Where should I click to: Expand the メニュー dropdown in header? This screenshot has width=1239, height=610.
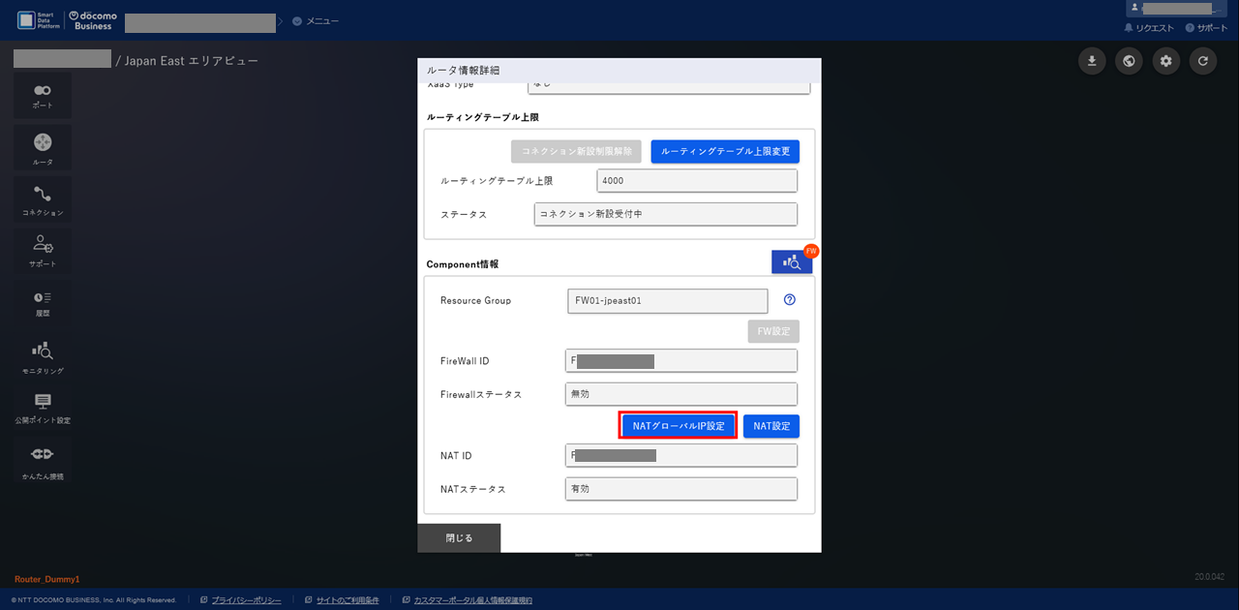coord(316,20)
